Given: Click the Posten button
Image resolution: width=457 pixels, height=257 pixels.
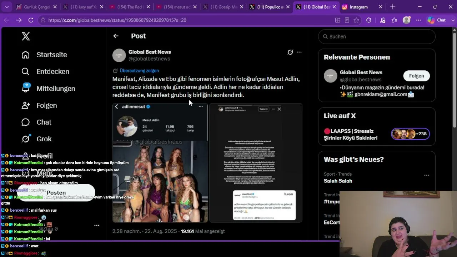Looking at the screenshot, I should click(56, 193).
